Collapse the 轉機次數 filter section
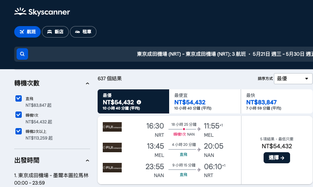This screenshot has width=313, height=187. tap(87, 83)
